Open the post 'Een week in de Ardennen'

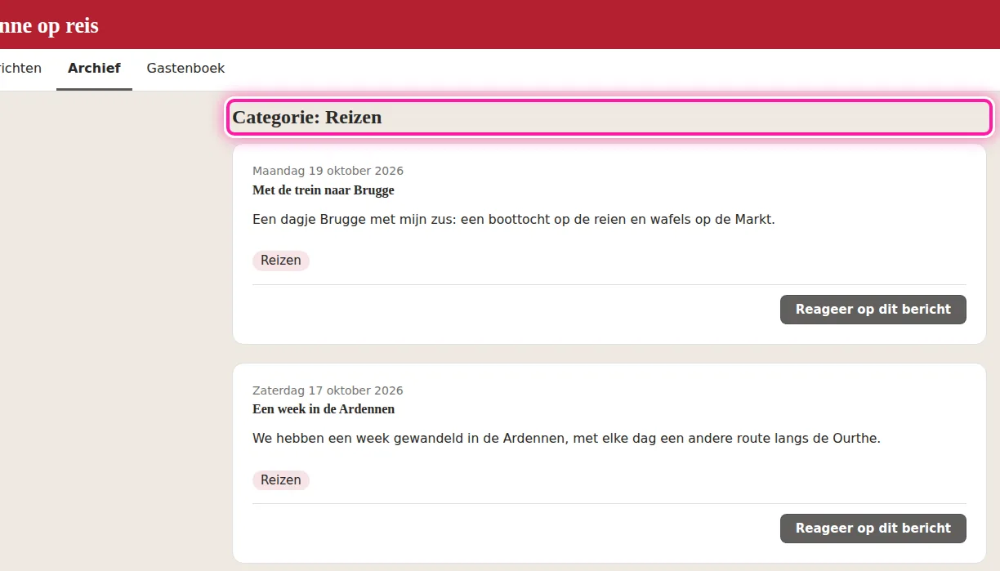(x=324, y=409)
